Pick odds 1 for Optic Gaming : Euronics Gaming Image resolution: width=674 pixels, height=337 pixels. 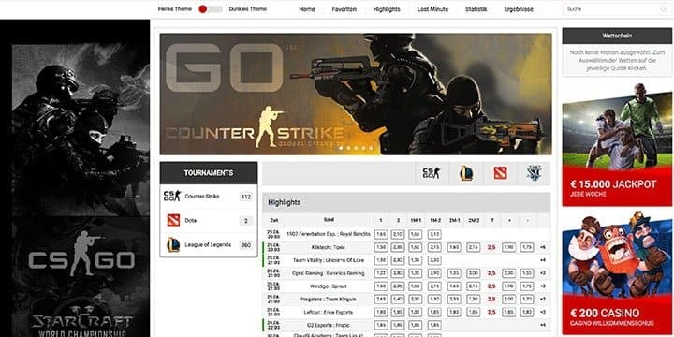tap(380, 273)
